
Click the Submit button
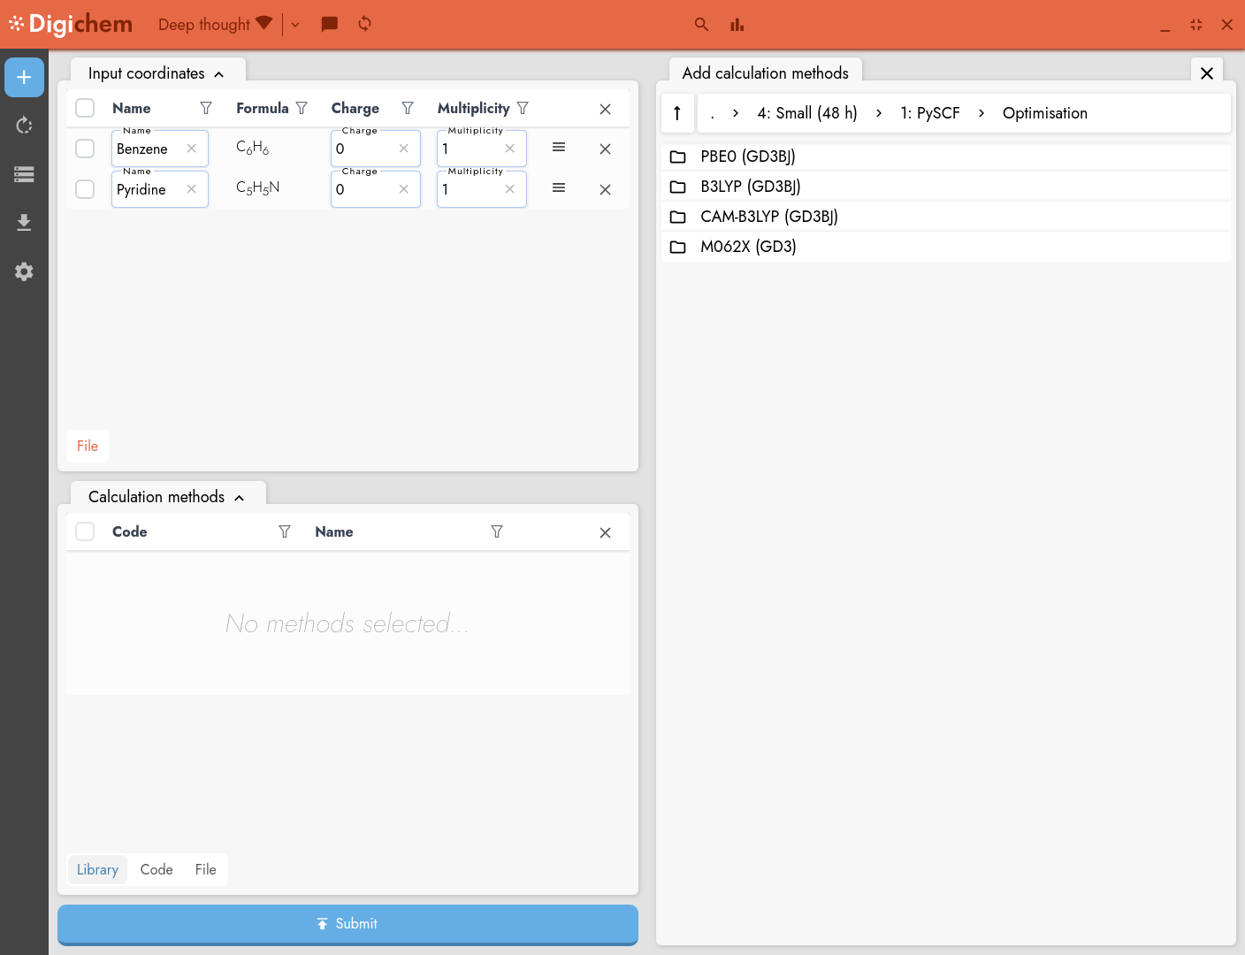click(348, 923)
